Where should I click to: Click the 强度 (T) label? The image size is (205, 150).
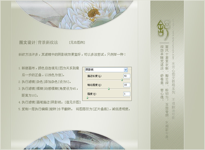pos(92,94)
